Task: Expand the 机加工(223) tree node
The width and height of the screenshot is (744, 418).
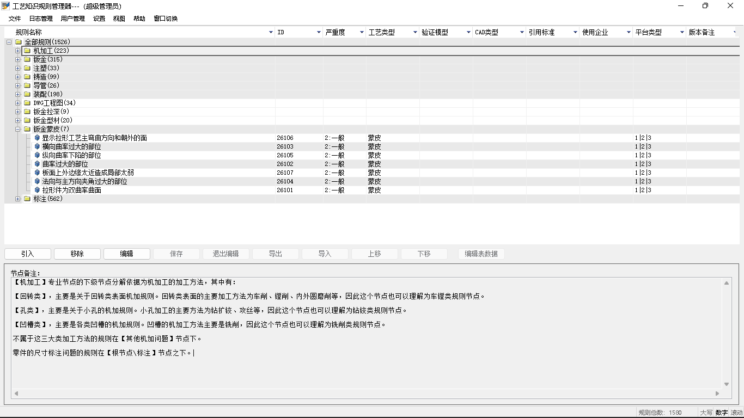Action: coord(17,50)
